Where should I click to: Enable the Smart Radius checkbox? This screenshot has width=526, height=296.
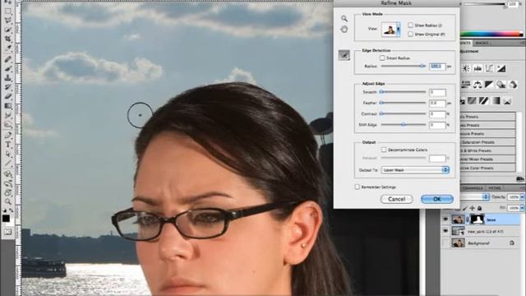point(382,58)
